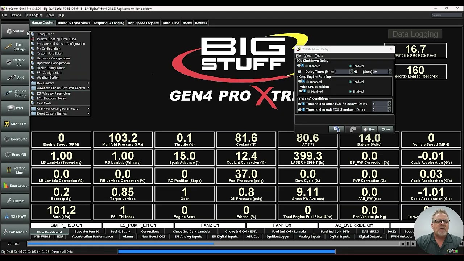
Task: Expand Reset Custom Names submenu
Action: tap(60, 113)
